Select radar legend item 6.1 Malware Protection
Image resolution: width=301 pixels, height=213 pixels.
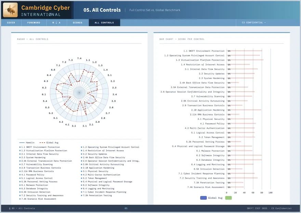click(34, 185)
